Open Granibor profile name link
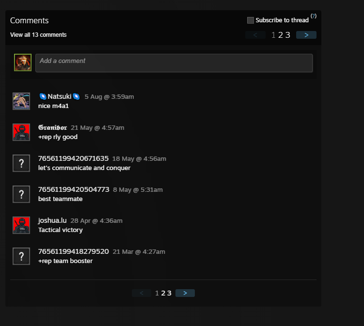 (52, 127)
